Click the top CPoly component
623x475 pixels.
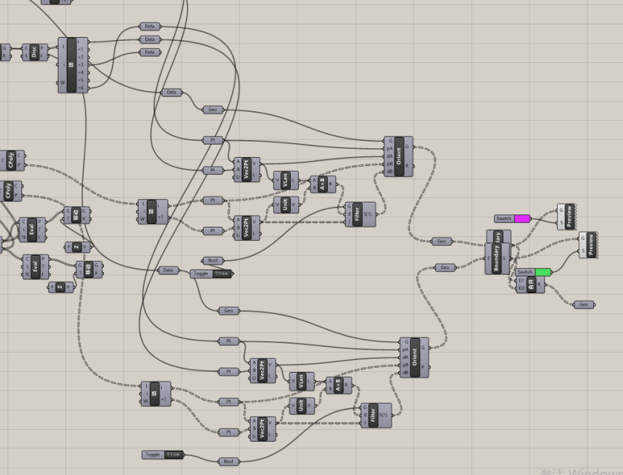tap(12, 160)
